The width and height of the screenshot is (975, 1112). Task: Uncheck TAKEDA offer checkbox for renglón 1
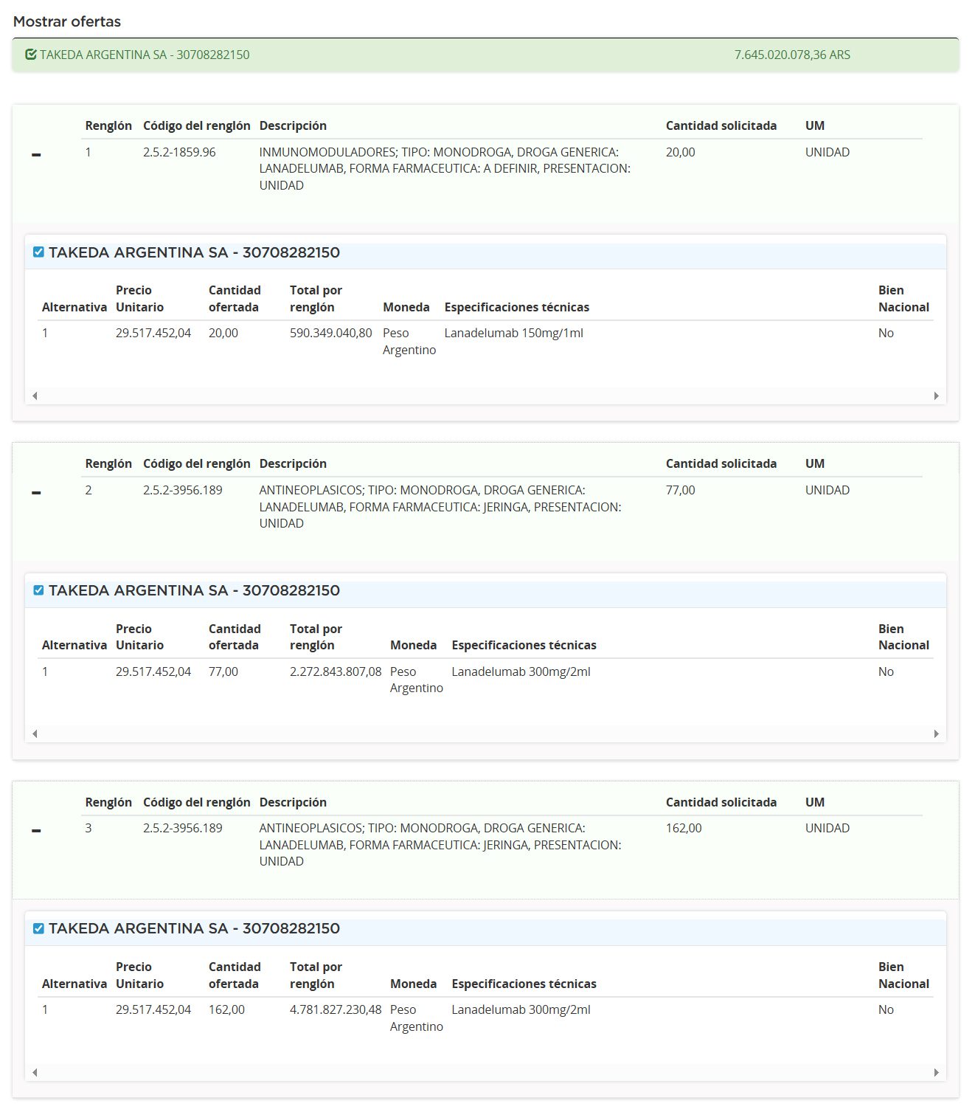coord(38,252)
